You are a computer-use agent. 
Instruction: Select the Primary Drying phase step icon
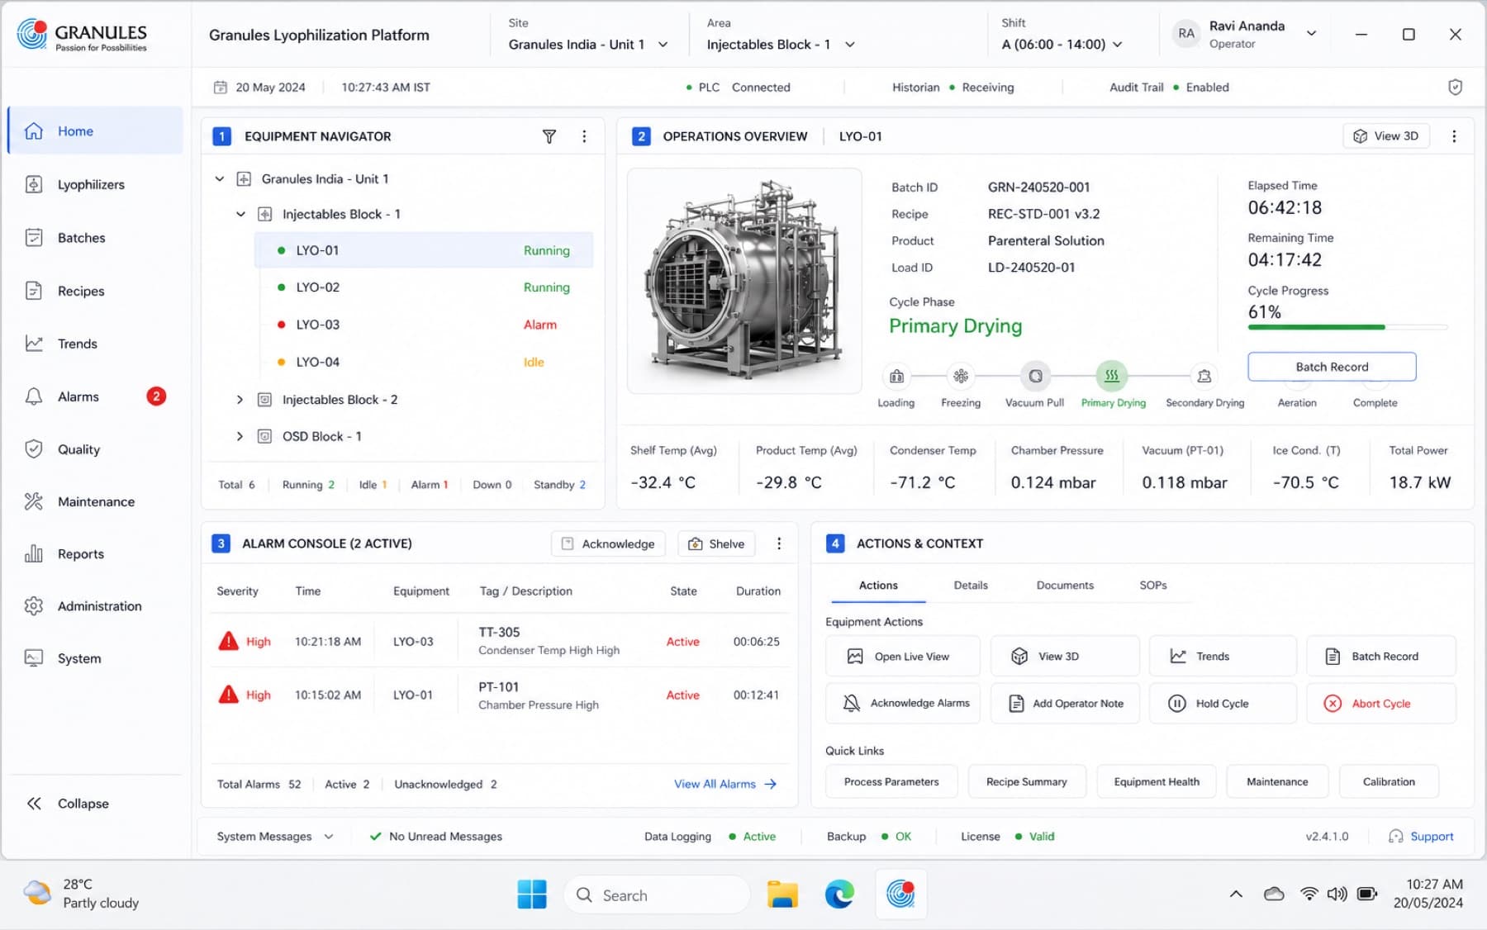pos(1112,376)
